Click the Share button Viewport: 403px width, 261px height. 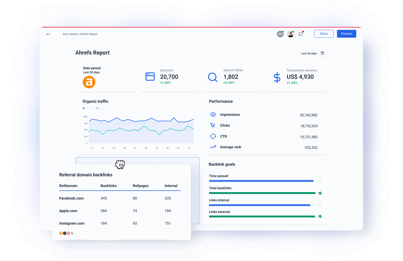coord(323,34)
